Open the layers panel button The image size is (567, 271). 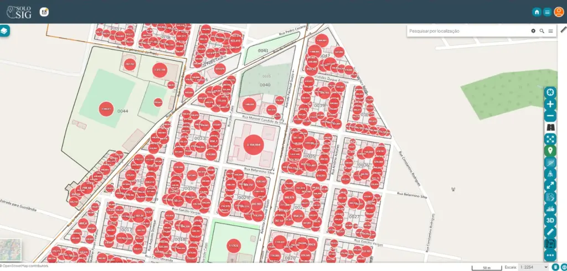[x=5, y=31]
